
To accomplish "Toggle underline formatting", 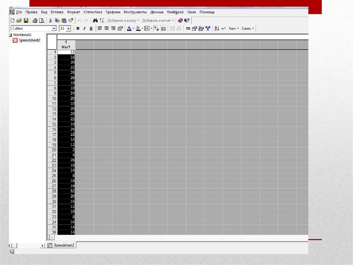I will 91,28.
